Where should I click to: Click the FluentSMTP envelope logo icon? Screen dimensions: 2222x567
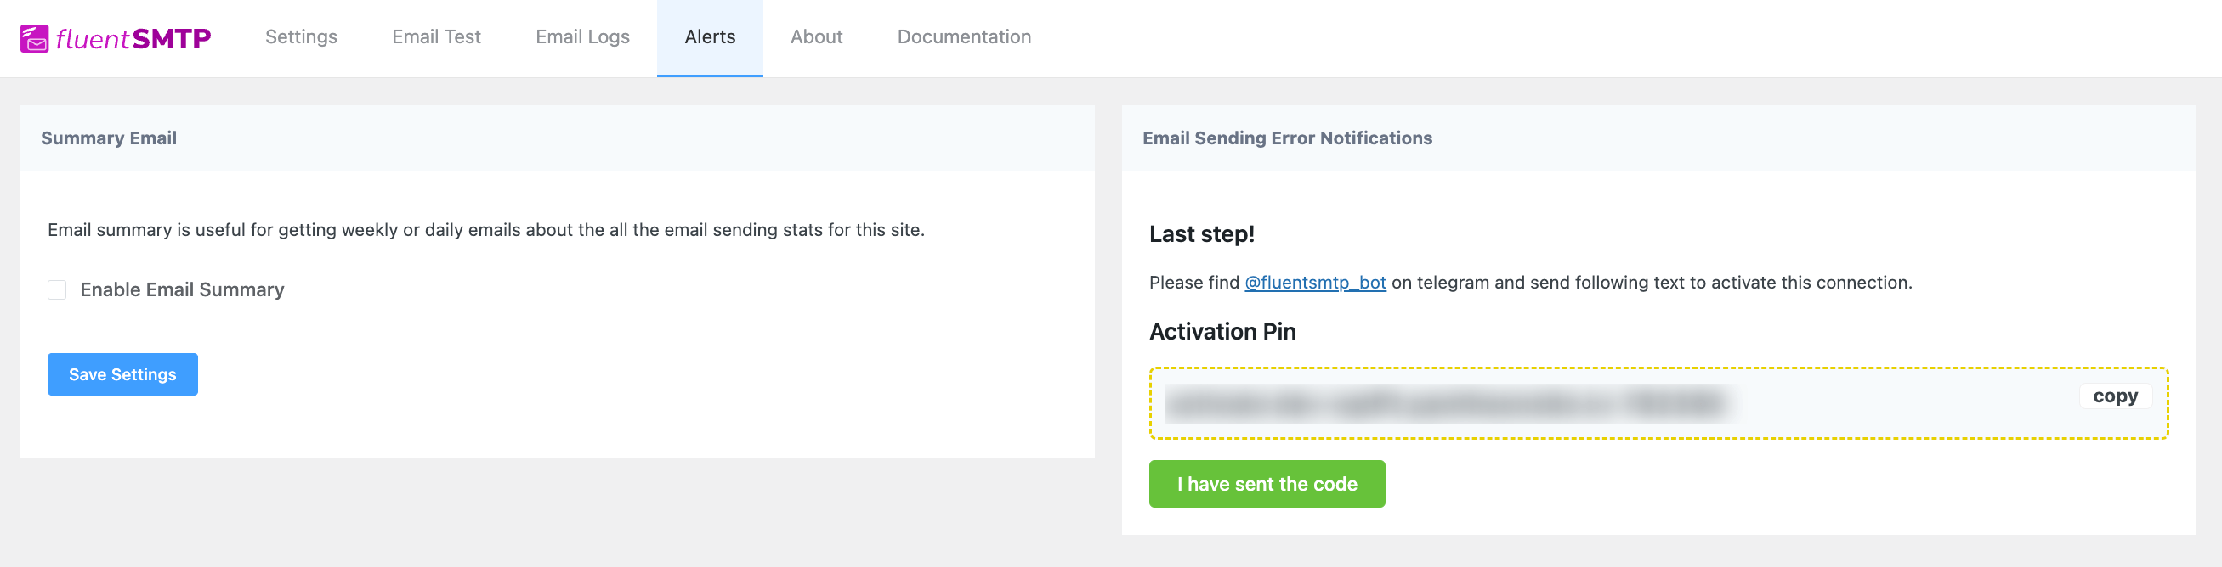[x=35, y=39]
